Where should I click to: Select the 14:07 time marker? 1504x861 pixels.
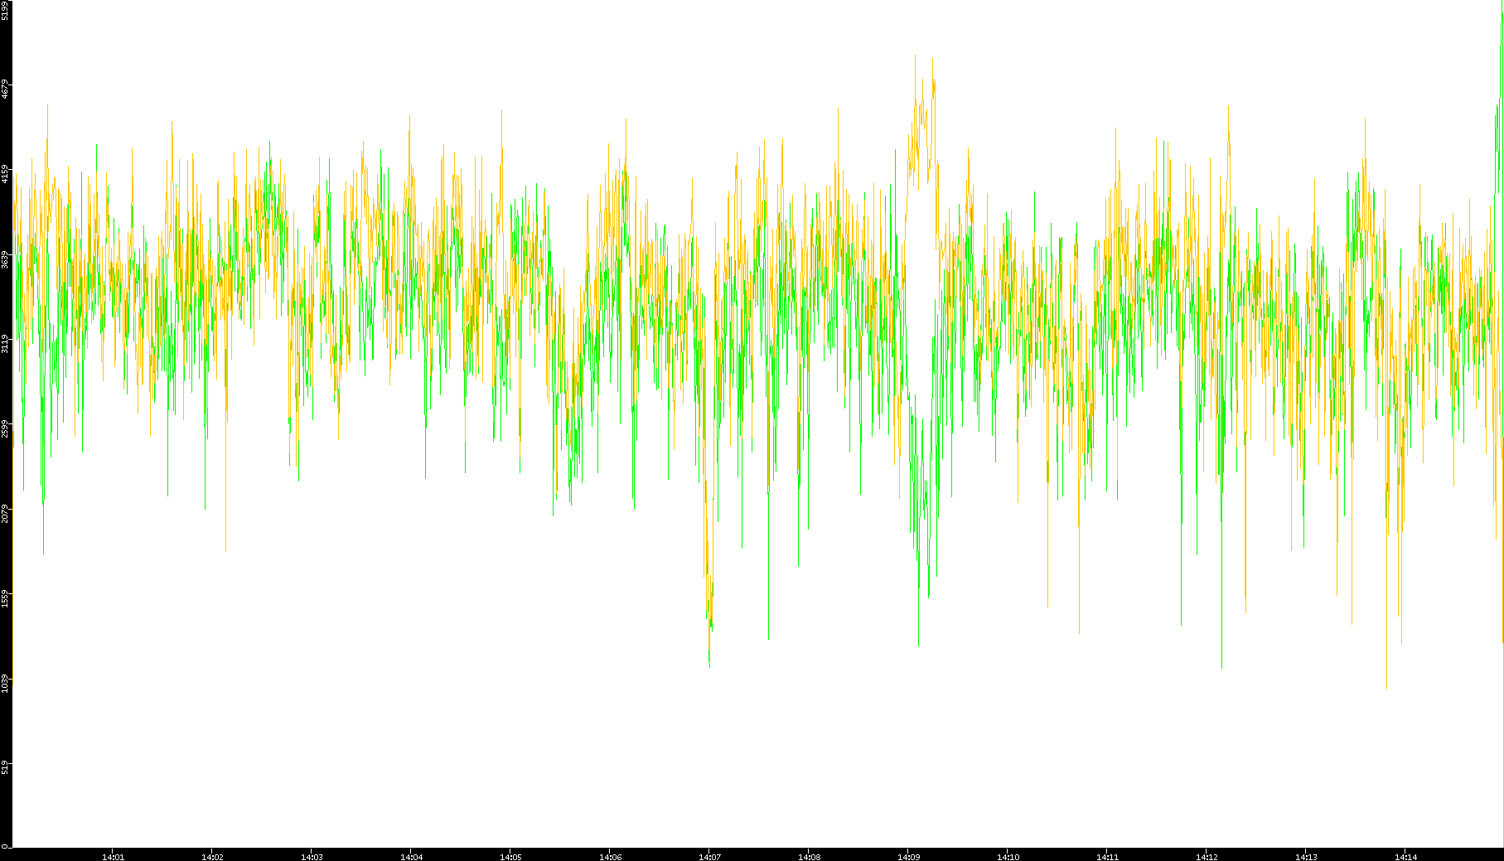click(x=709, y=857)
